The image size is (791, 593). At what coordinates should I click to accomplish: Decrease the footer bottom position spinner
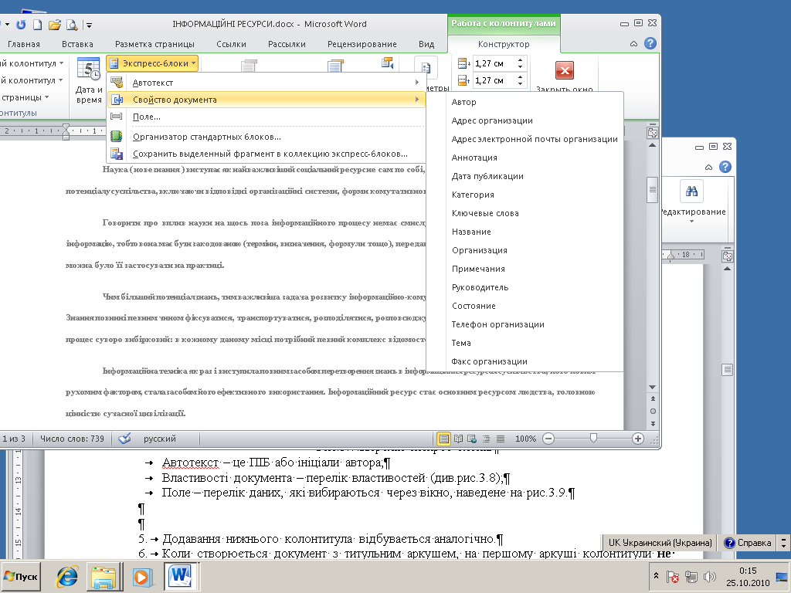click(521, 84)
